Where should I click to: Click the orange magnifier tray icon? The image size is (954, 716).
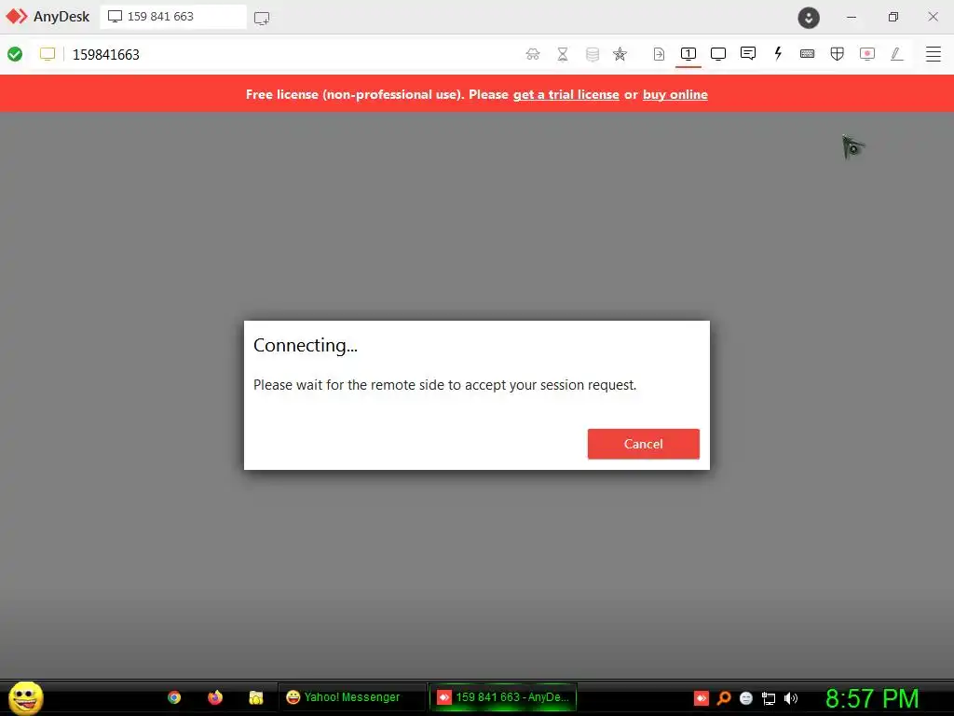coord(723,697)
